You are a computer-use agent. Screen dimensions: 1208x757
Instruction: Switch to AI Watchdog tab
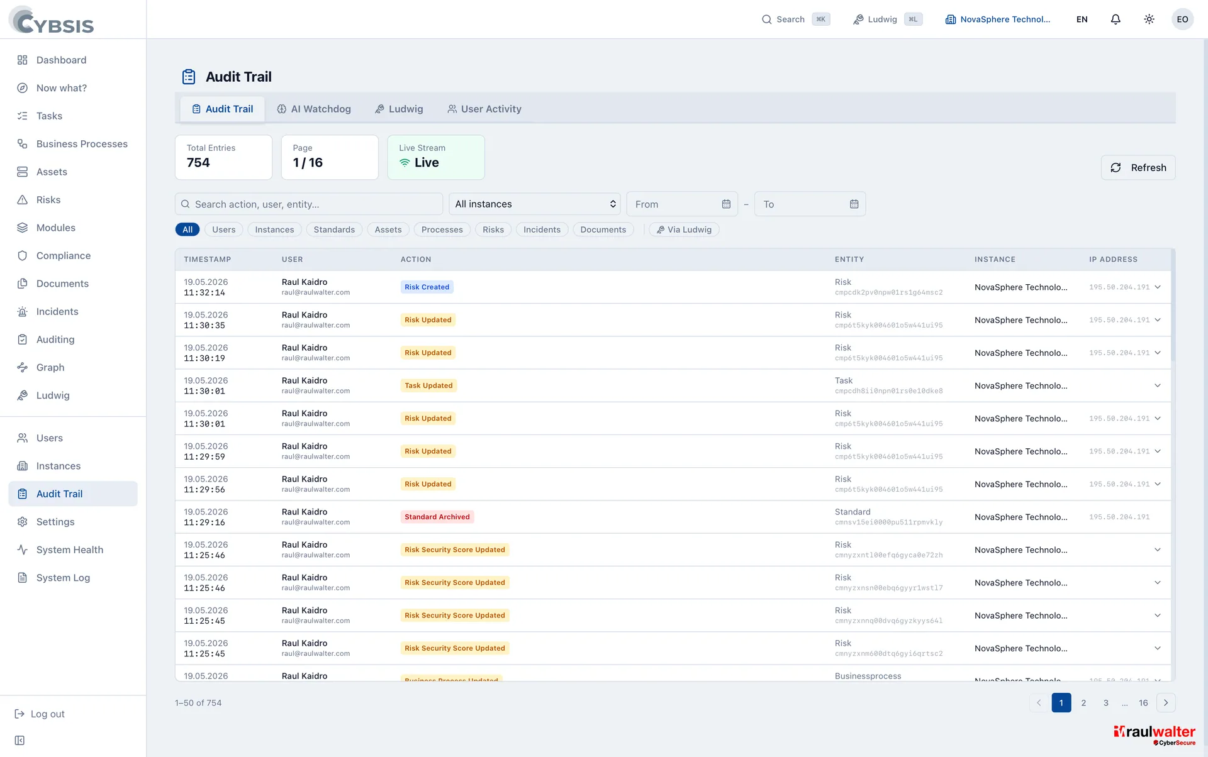[314, 109]
